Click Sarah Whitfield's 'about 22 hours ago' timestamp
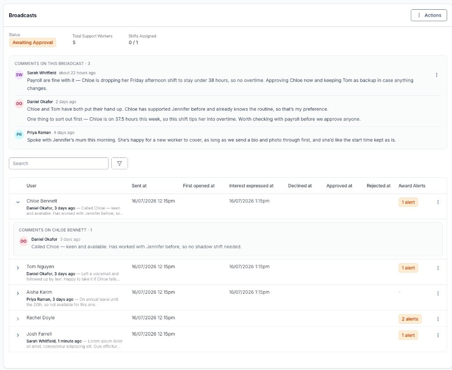Viewport: 452px width, 370px height. (77, 73)
